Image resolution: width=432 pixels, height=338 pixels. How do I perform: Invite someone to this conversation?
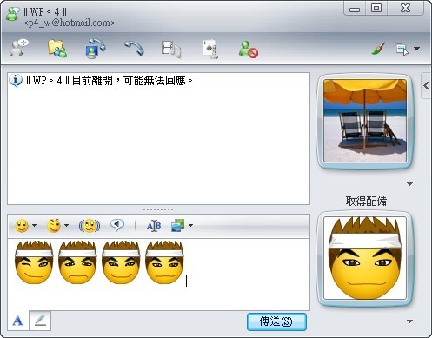pos(19,48)
